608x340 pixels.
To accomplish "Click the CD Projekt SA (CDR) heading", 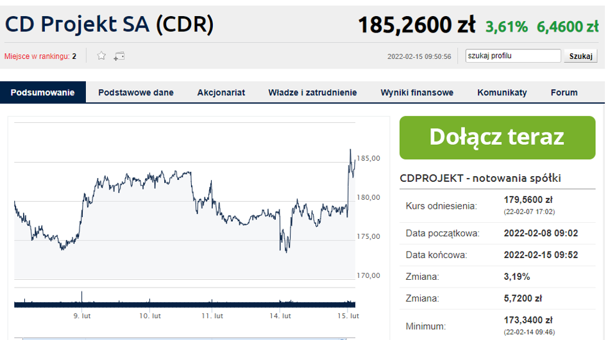I will [109, 24].
